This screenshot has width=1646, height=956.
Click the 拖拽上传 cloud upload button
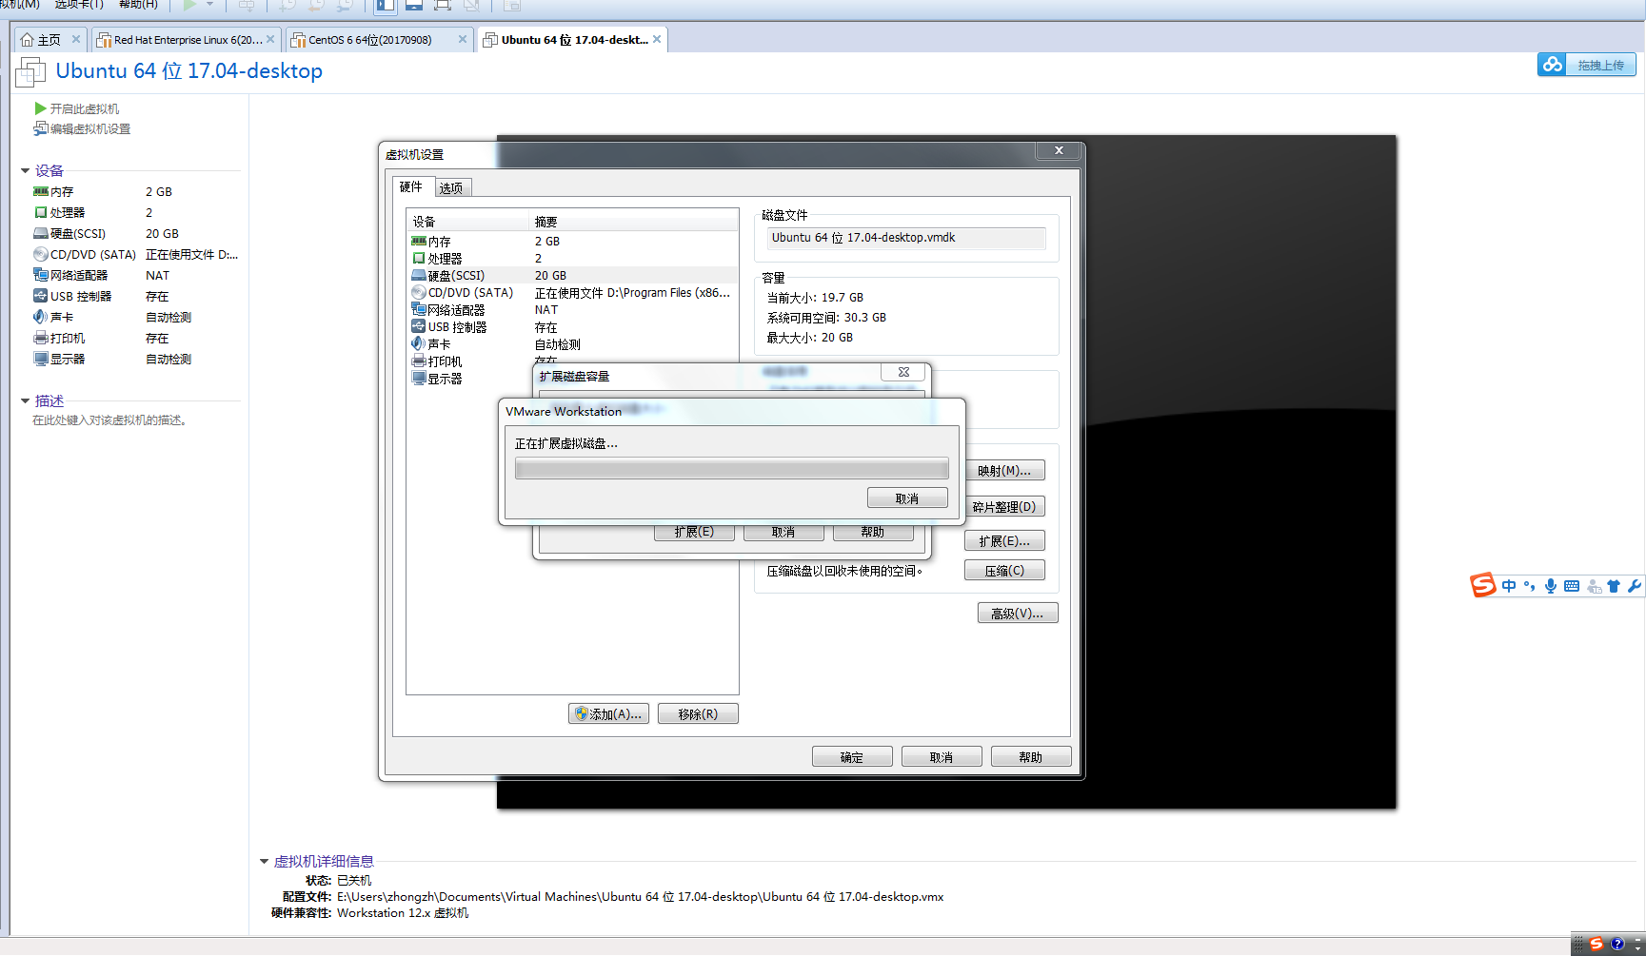[1586, 65]
